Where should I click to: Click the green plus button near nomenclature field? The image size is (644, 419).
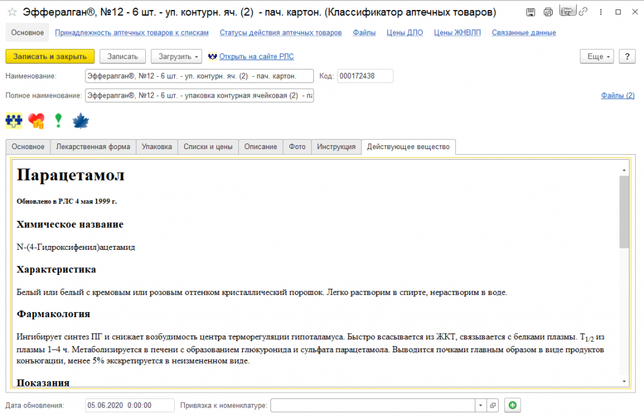click(x=513, y=405)
